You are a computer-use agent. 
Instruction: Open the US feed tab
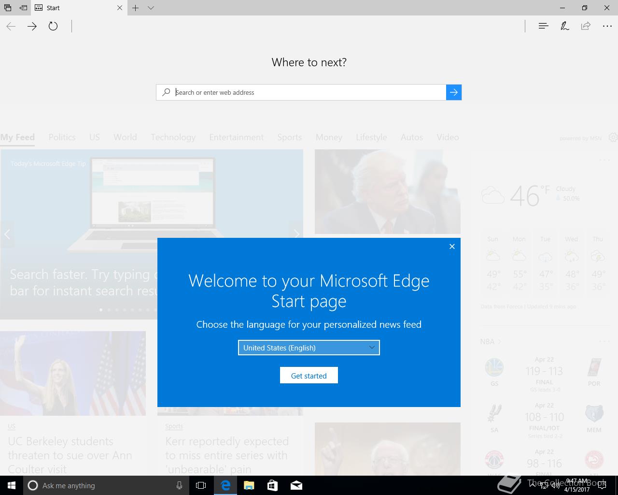pos(95,137)
